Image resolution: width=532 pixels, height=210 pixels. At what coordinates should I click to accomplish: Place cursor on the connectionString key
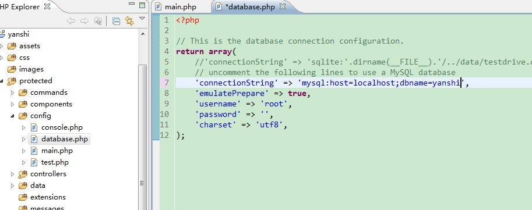click(237, 83)
